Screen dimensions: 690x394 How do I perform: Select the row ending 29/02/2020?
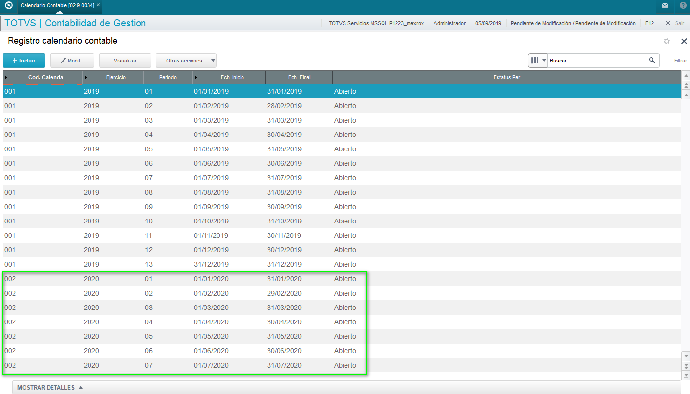(342, 293)
